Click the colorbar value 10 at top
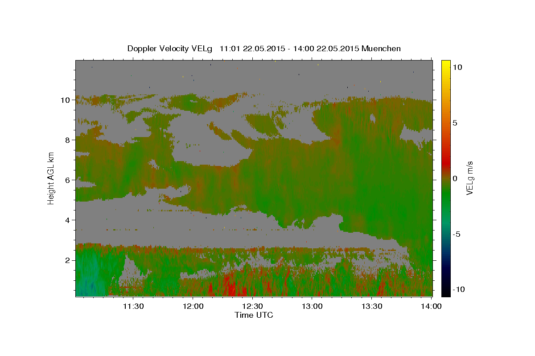 pos(457,67)
